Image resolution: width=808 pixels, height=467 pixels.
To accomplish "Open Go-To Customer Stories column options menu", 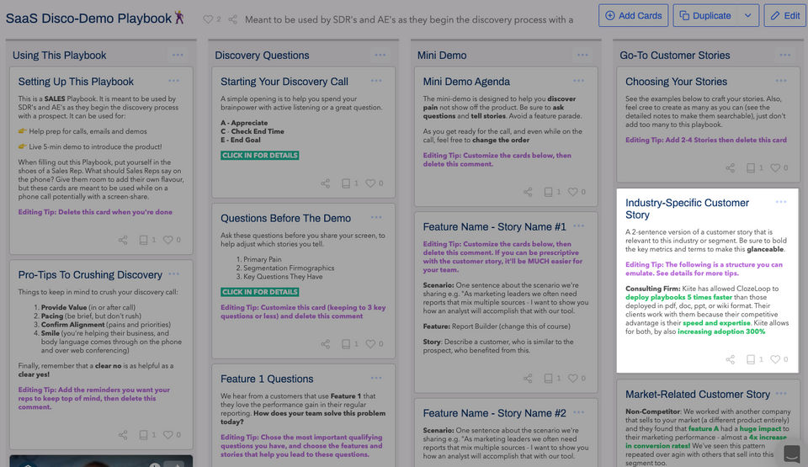I will tap(785, 55).
